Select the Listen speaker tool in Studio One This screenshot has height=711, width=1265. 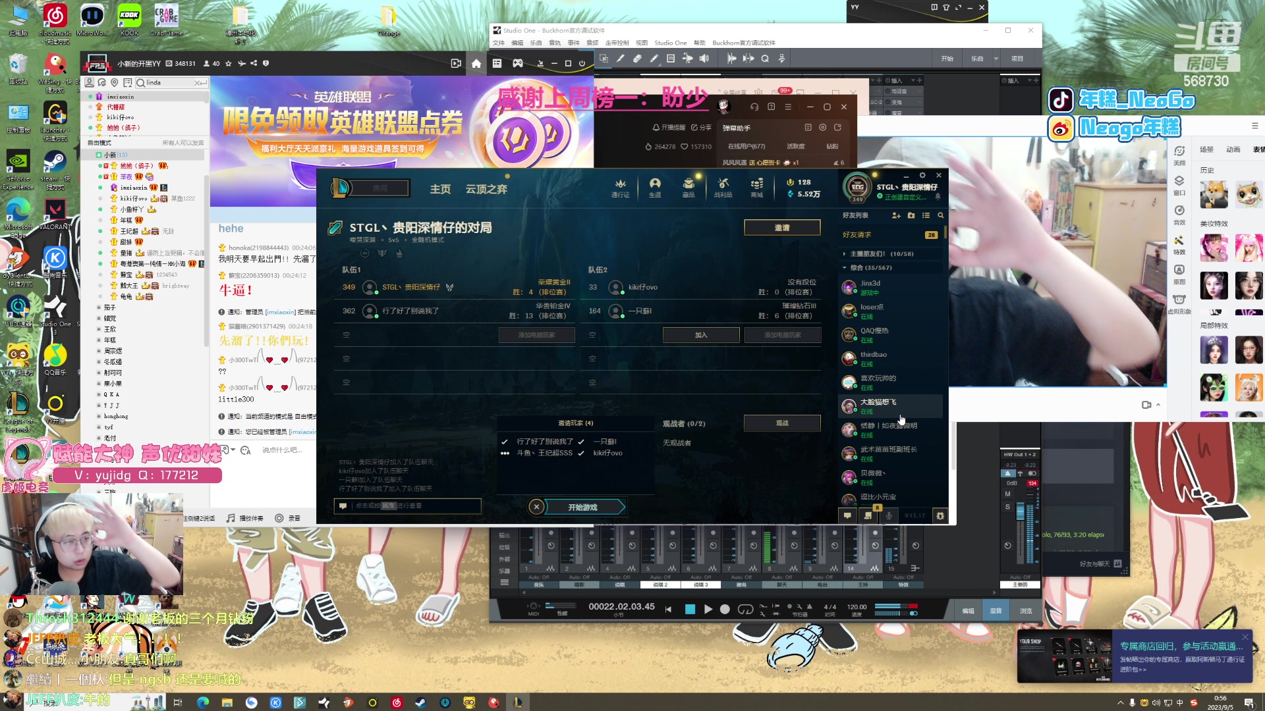[704, 59]
